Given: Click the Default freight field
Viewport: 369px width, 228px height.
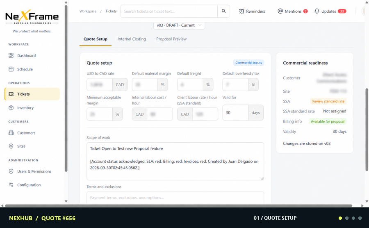Looking at the screenshot, I should [x=190, y=84].
